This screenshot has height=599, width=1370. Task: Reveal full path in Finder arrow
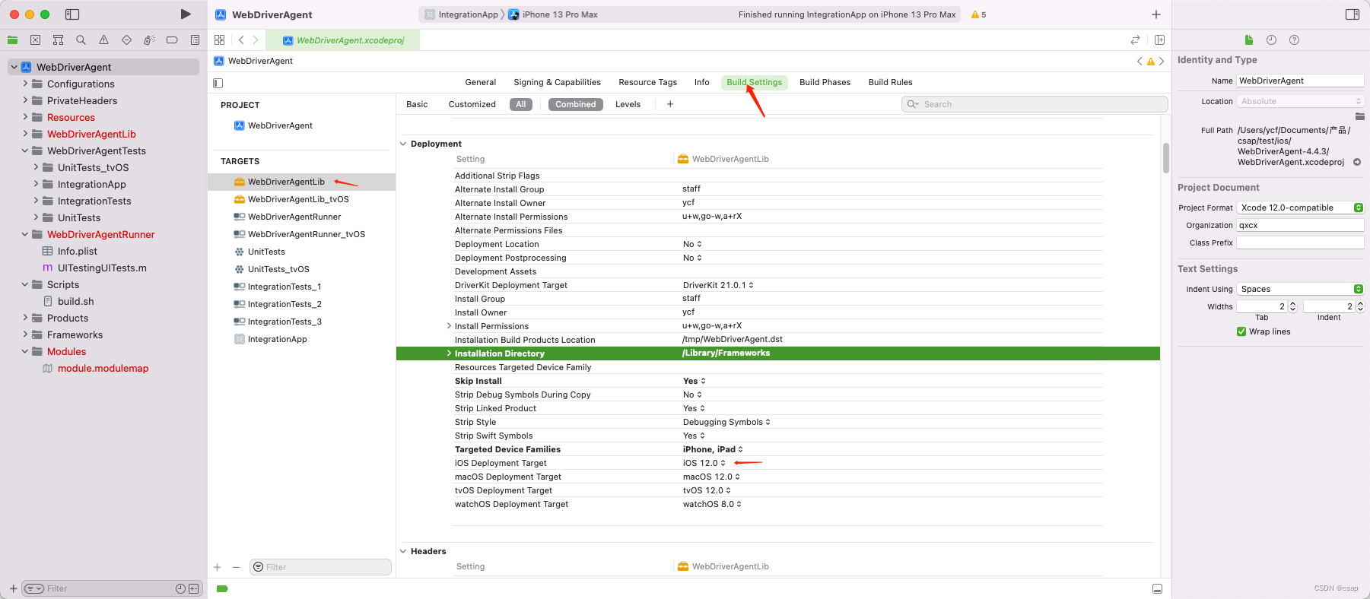pos(1357,162)
